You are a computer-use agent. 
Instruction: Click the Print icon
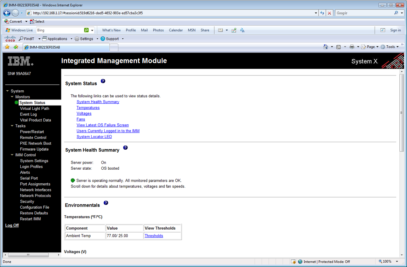click(352, 47)
